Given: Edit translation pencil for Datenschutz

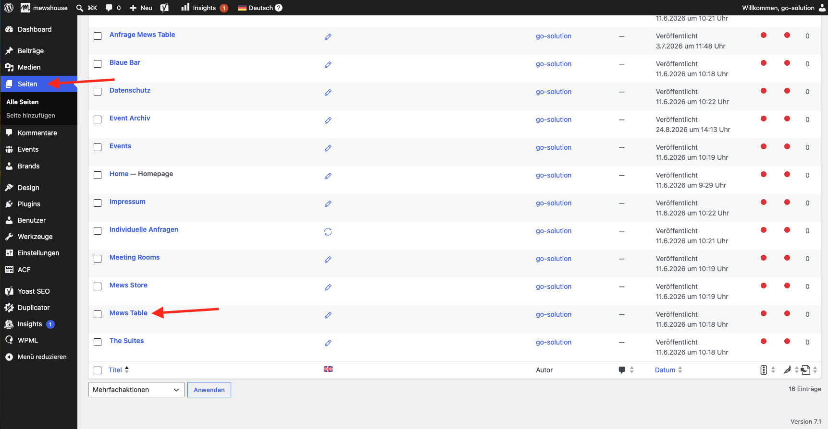Looking at the screenshot, I should [x=328, y=93].
